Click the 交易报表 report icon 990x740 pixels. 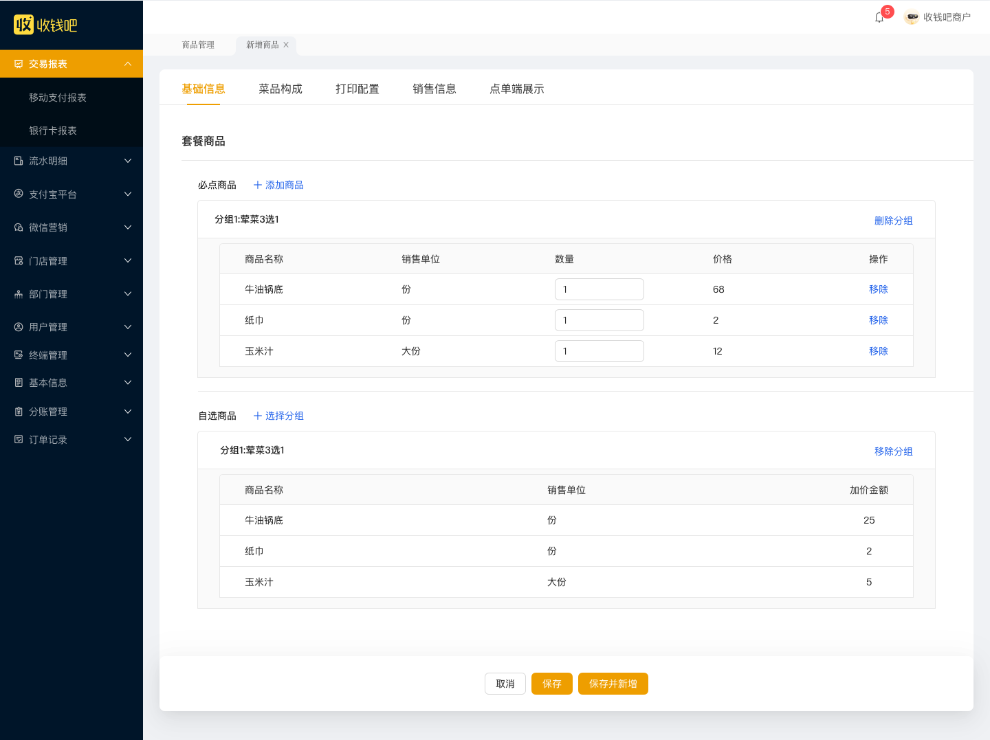pos(19,64)
